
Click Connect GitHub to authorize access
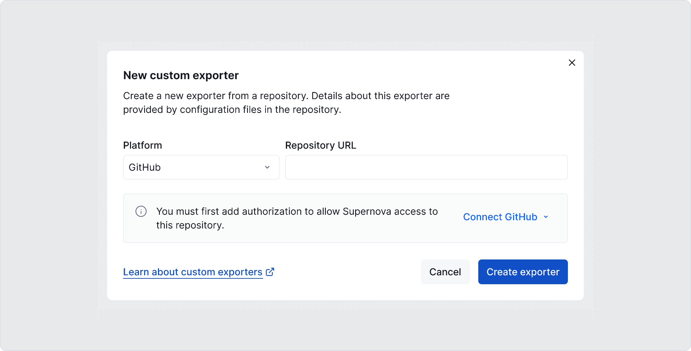coord(500,217)
